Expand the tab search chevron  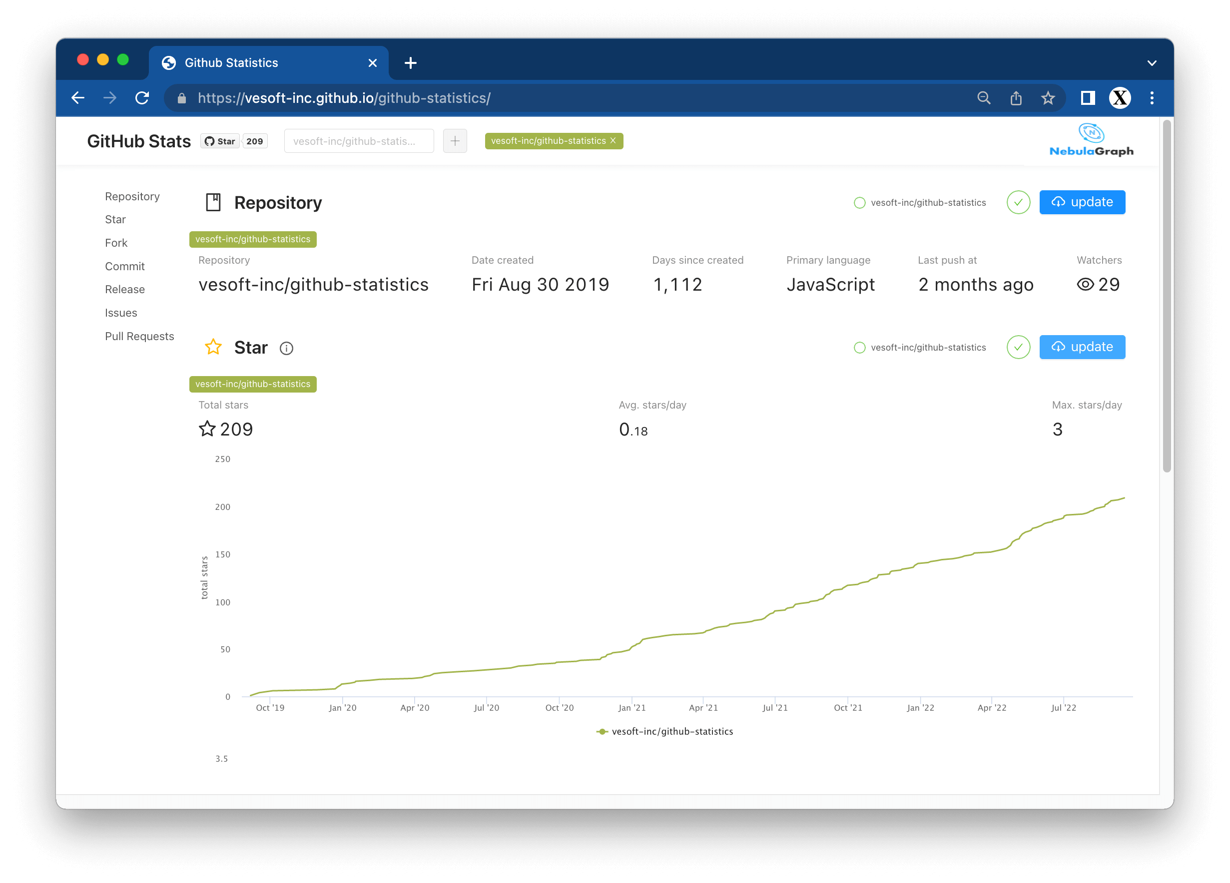tap(1152, 63)
